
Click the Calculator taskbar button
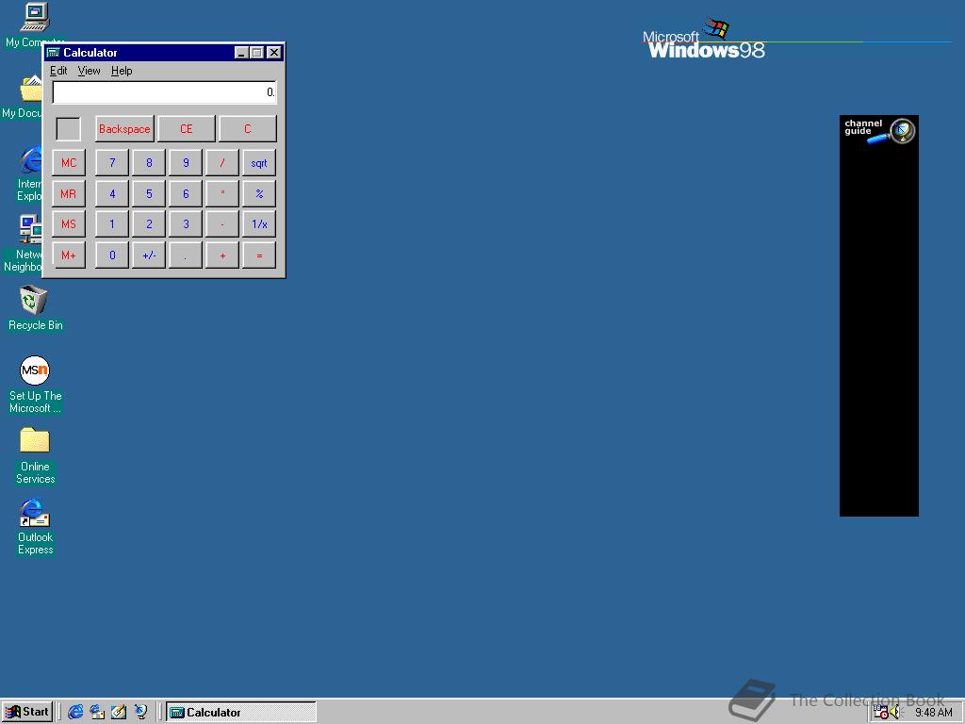pyautogui.click(x=241, y=712)
